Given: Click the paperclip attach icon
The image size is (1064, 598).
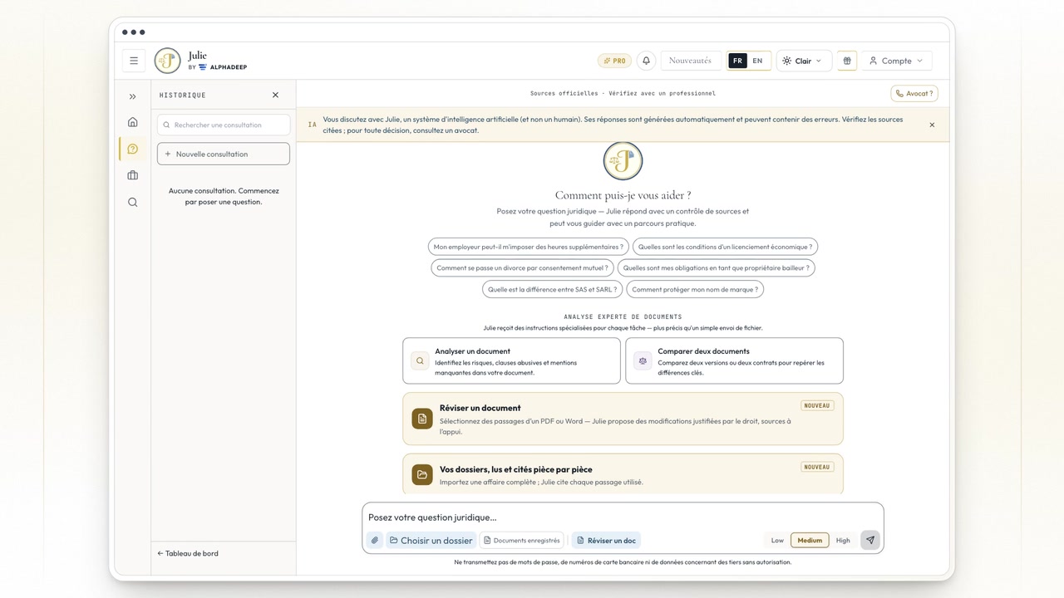Looking at the screenshot, I should coord(375,541).
